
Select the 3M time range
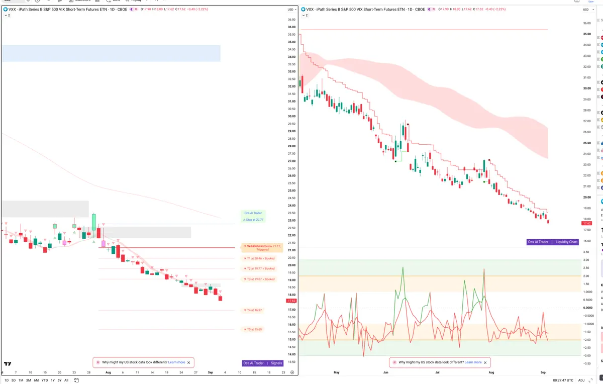click(29, 380)
